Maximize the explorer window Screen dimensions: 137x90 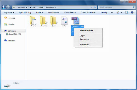pos(126,2)
